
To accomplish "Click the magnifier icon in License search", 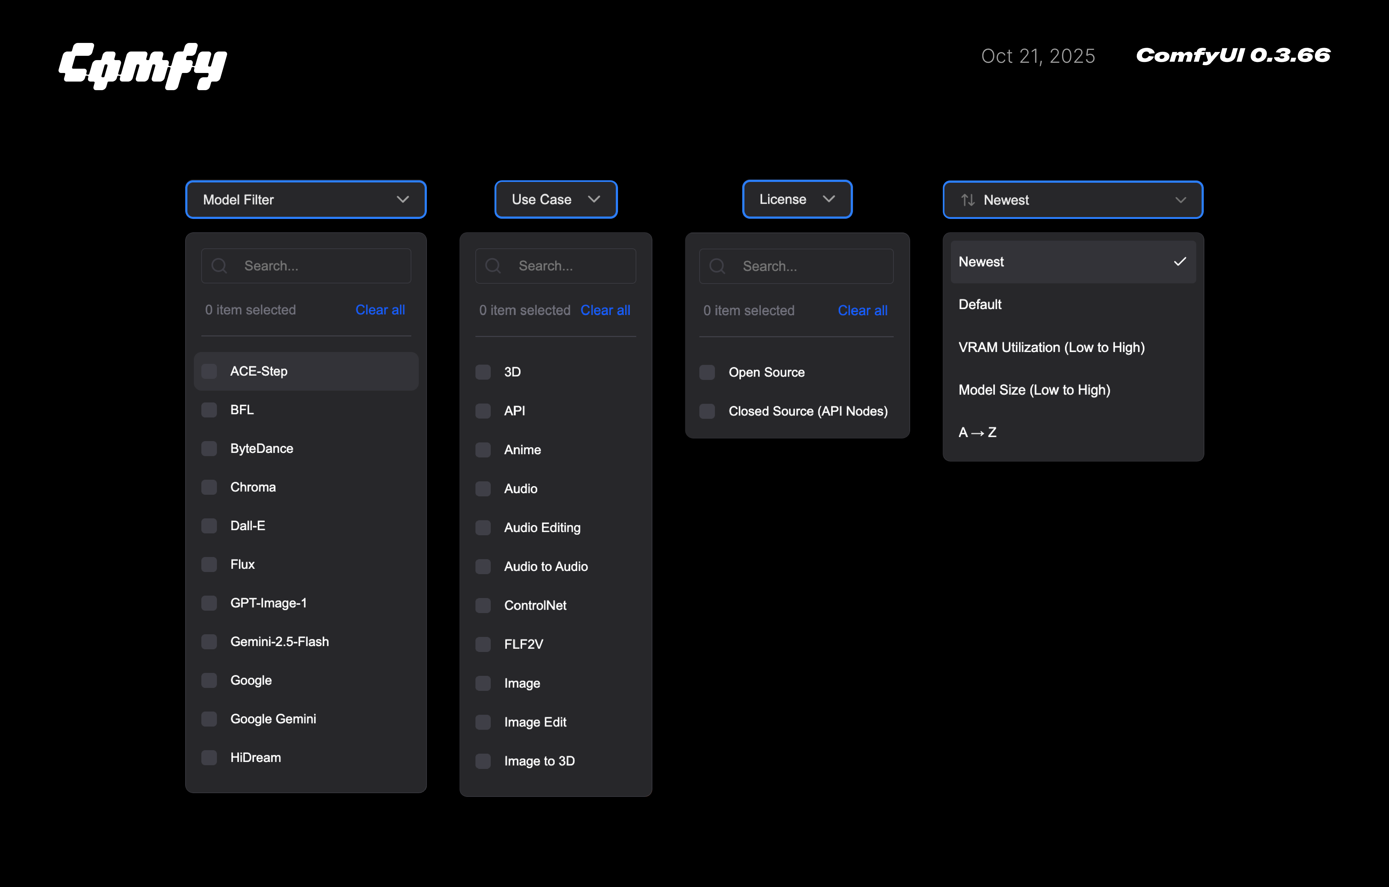I will (x=717, y=266).
